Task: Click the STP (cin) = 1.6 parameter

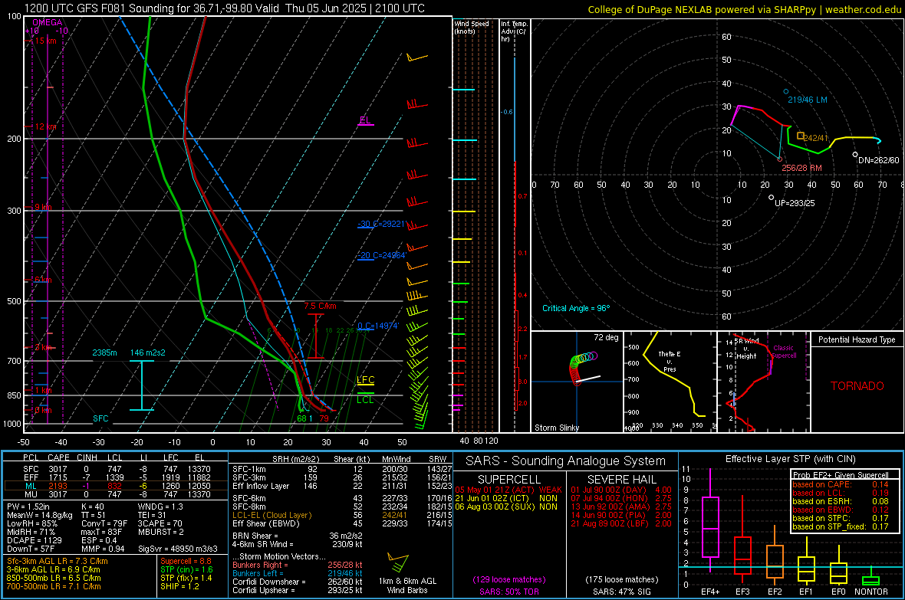Action: click(x=186, y=569)
